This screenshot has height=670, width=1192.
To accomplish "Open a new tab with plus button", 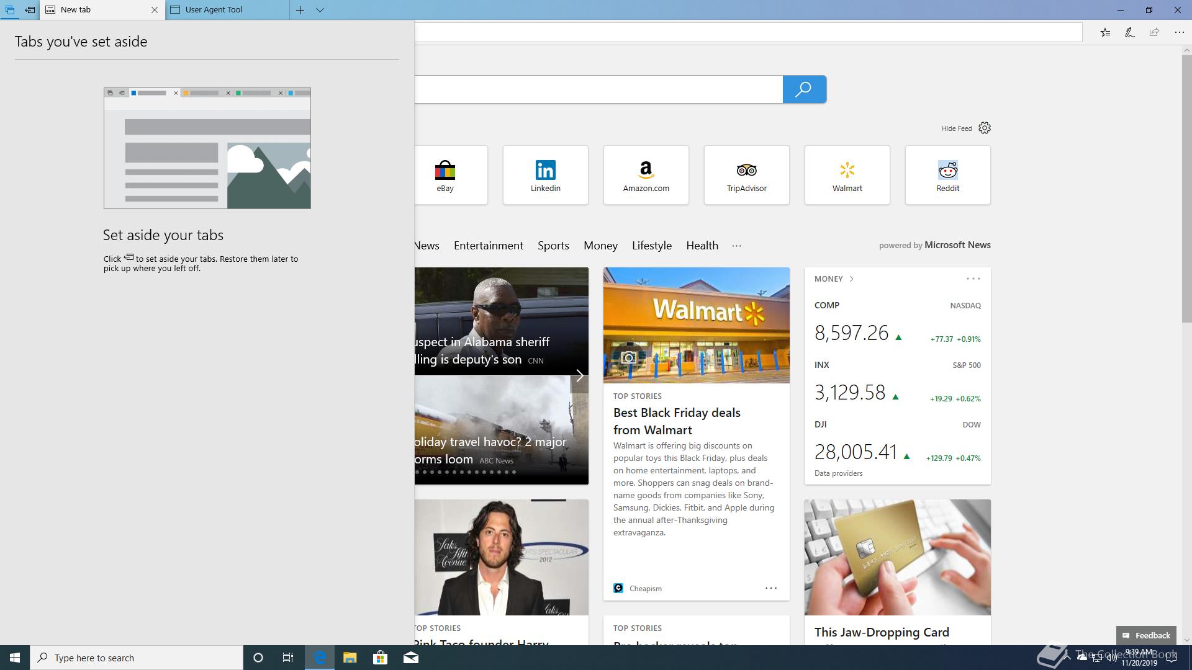I will pyautogui.click(x=300, y=10).
